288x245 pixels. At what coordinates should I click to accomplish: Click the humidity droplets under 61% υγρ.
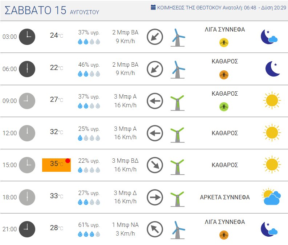coord(89,234)
